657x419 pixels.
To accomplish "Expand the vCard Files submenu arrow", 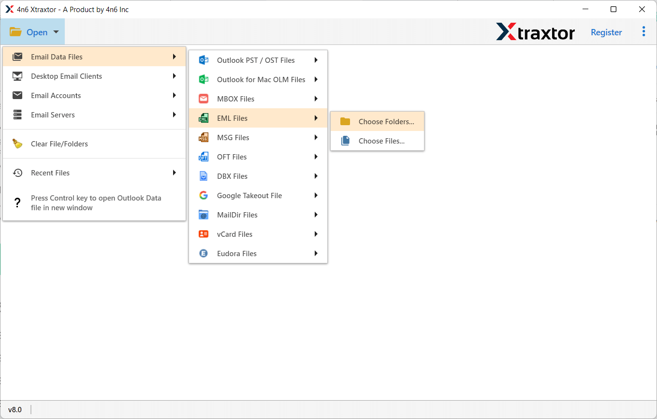I will (x=316, y=234).
